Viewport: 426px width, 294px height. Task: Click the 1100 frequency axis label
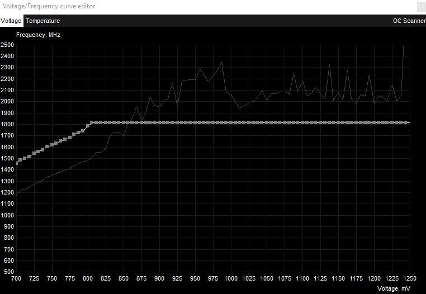point(7,203)
